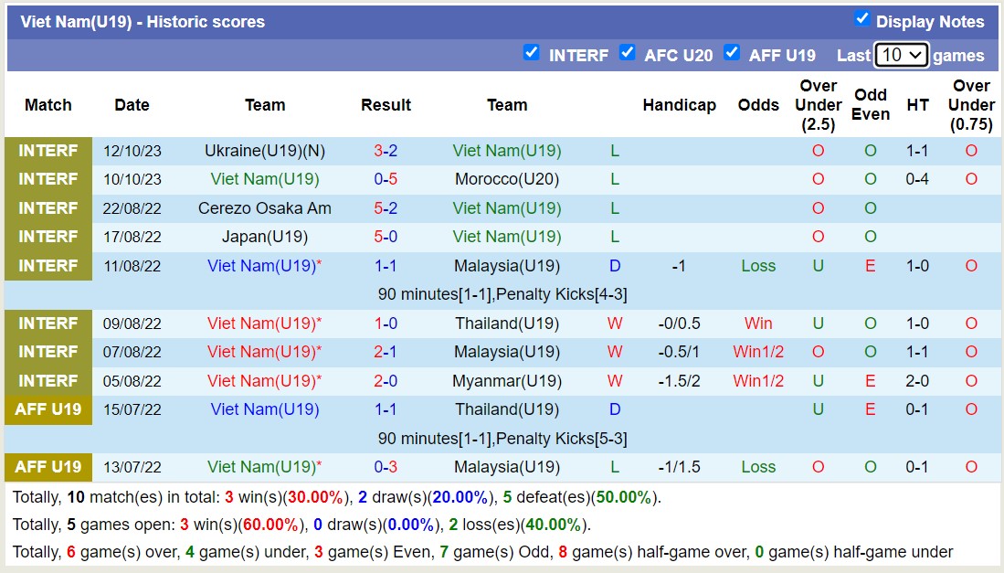Image resolution: width=1004 pixels, height=573 pixels.
Task: Click the INTERF badge for the Morocco match
Action: tap(48, 179)
